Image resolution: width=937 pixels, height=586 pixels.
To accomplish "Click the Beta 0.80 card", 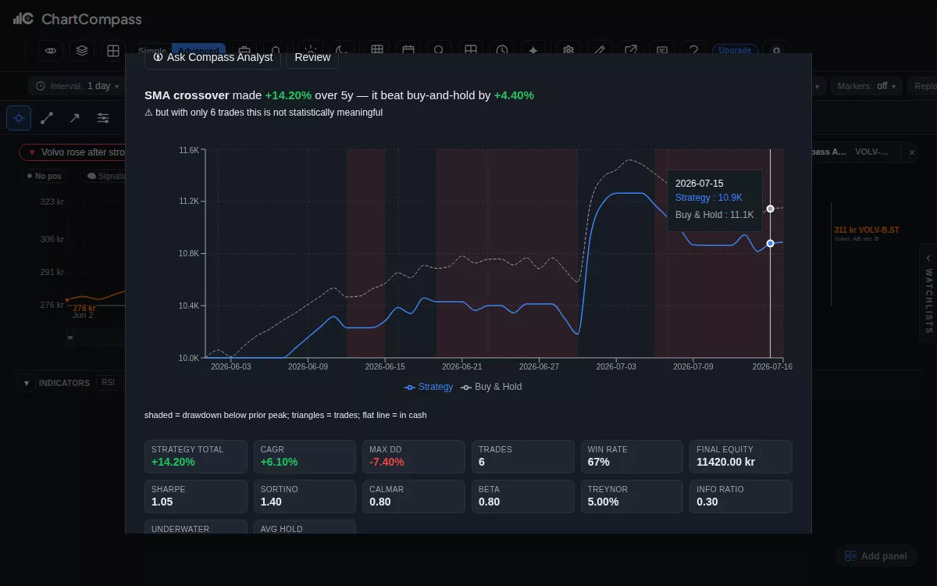I will (522, 496).
